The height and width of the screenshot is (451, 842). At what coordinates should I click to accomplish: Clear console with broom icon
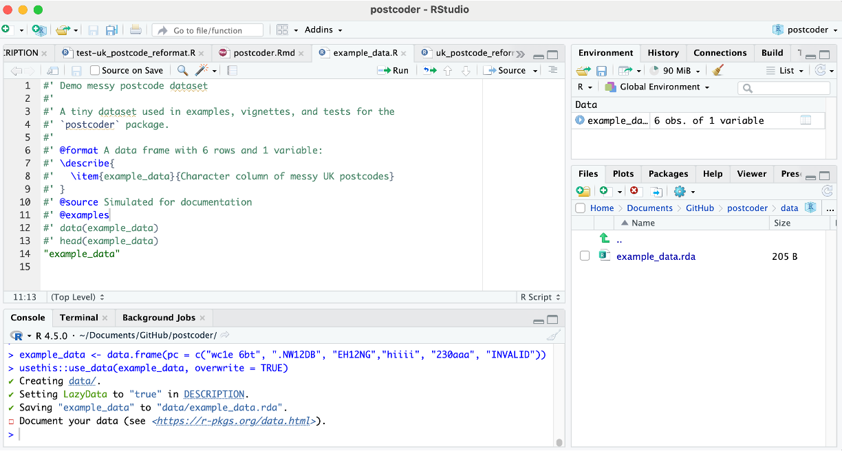pyautogui.click(x=553, y=335)
